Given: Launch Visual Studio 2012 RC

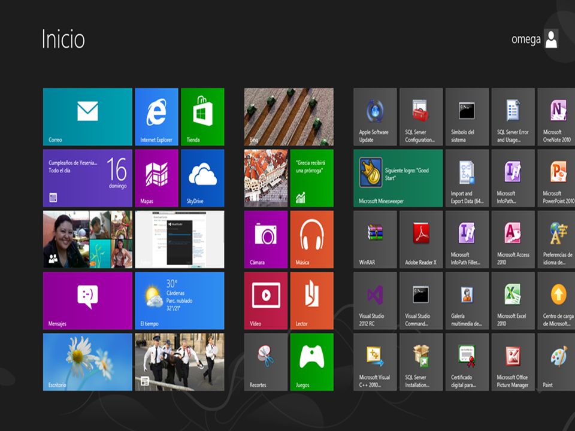Looking at the screenshot, I should pyautogui.click(x=375, y=301).
